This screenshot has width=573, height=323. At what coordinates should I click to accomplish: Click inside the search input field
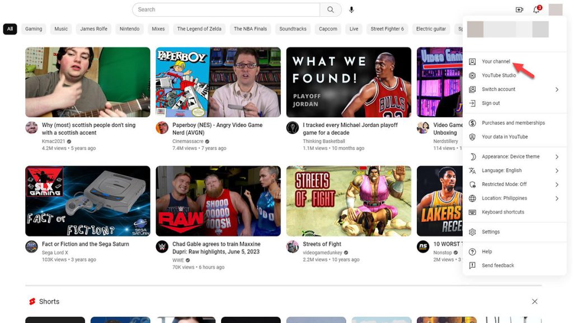pyautogui.click(x=224, y=9)
